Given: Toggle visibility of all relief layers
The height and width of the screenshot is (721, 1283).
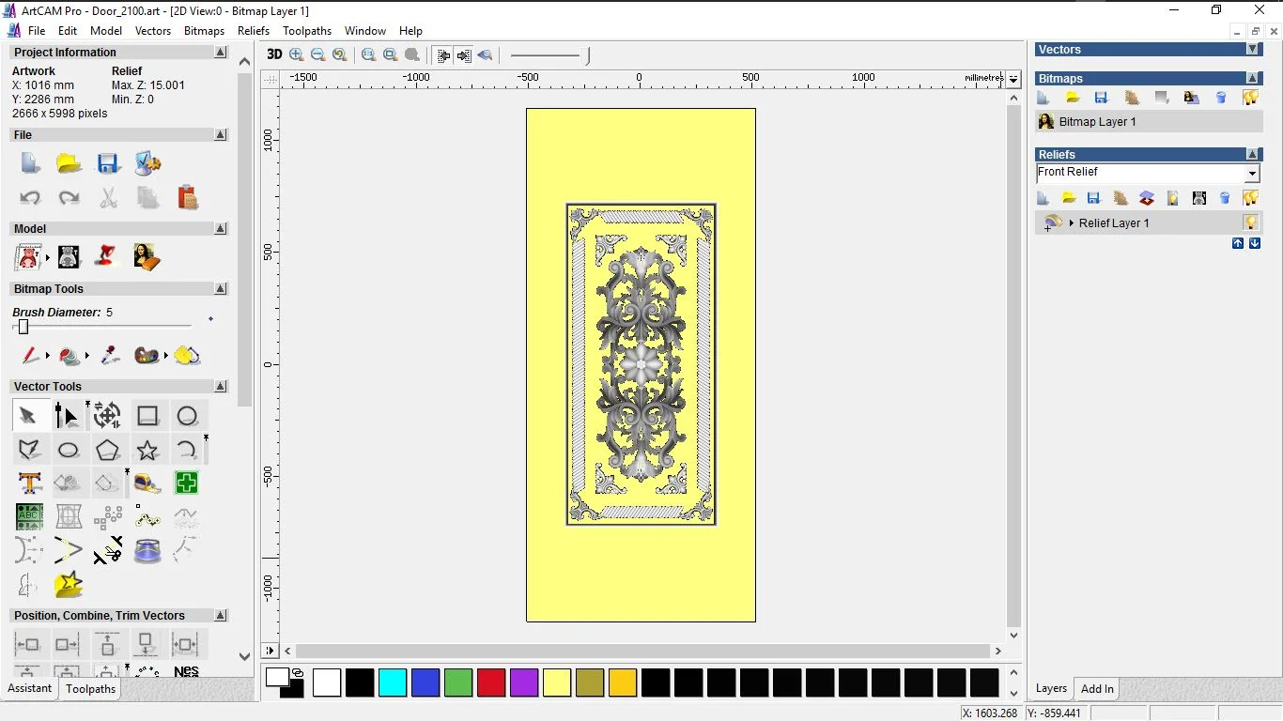Looking at the screenshot, I should coord(1251,198).
